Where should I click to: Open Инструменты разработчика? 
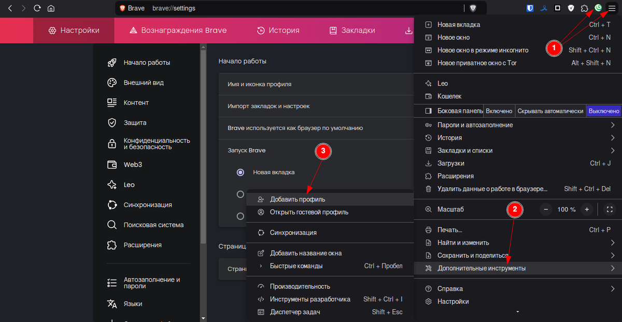[330, 299]
